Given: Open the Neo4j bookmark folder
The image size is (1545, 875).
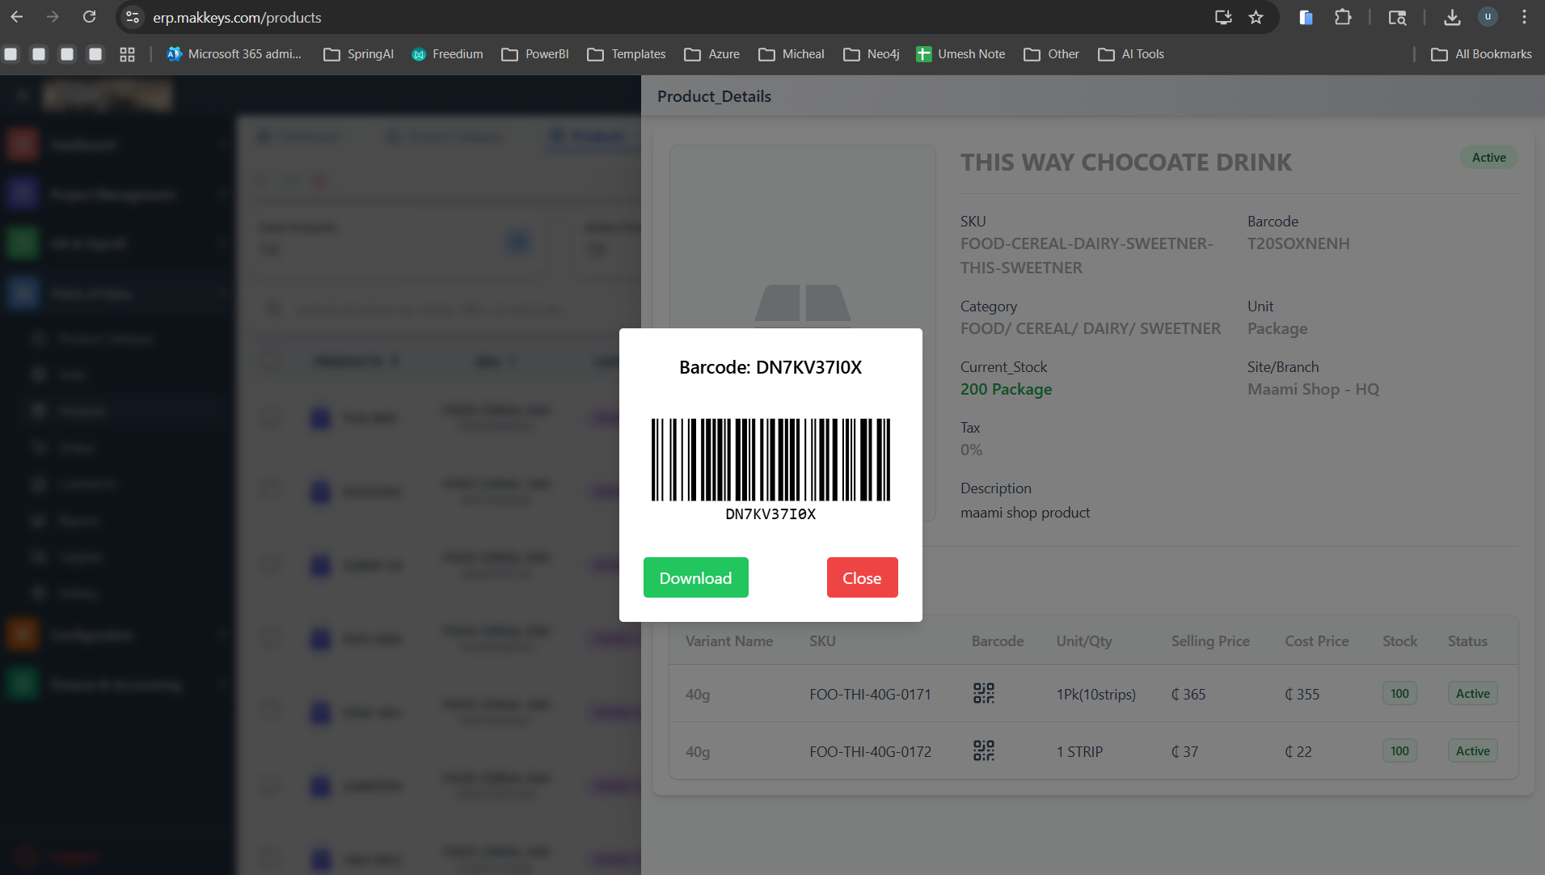Looking at the screenshot, I should [x=871, y=54].
